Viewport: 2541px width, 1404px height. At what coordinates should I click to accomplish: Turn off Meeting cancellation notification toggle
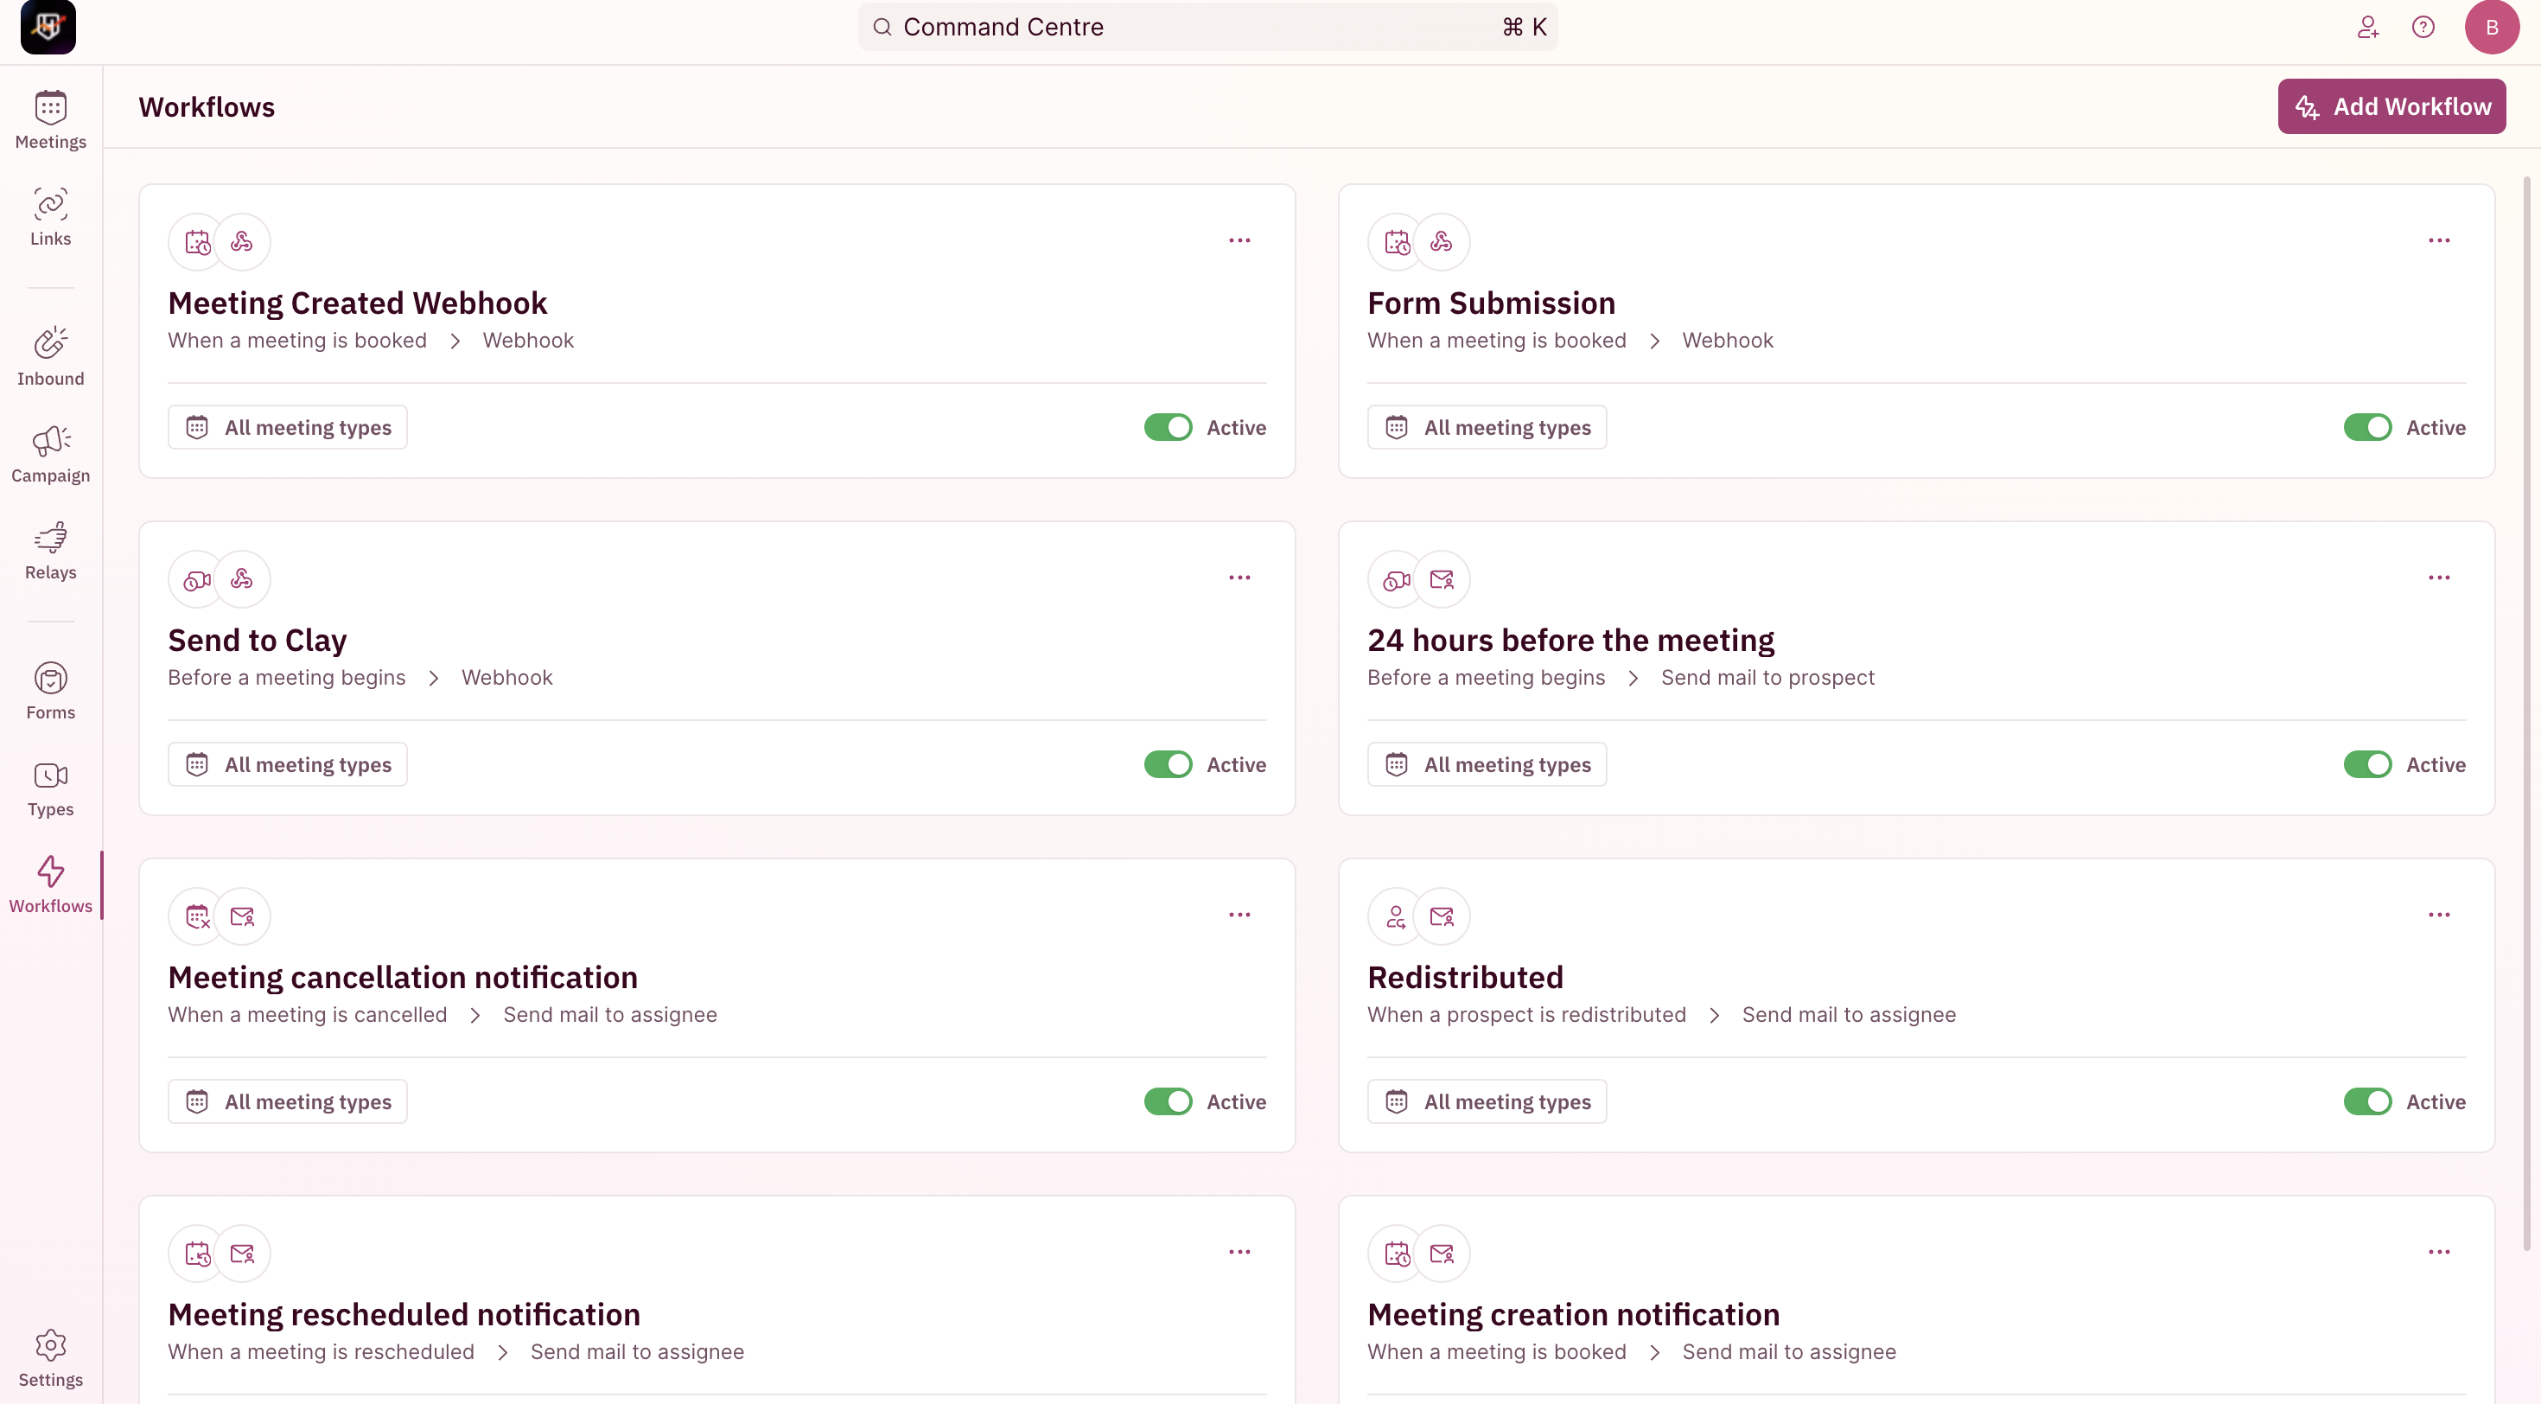(x=1168, y=1102)
